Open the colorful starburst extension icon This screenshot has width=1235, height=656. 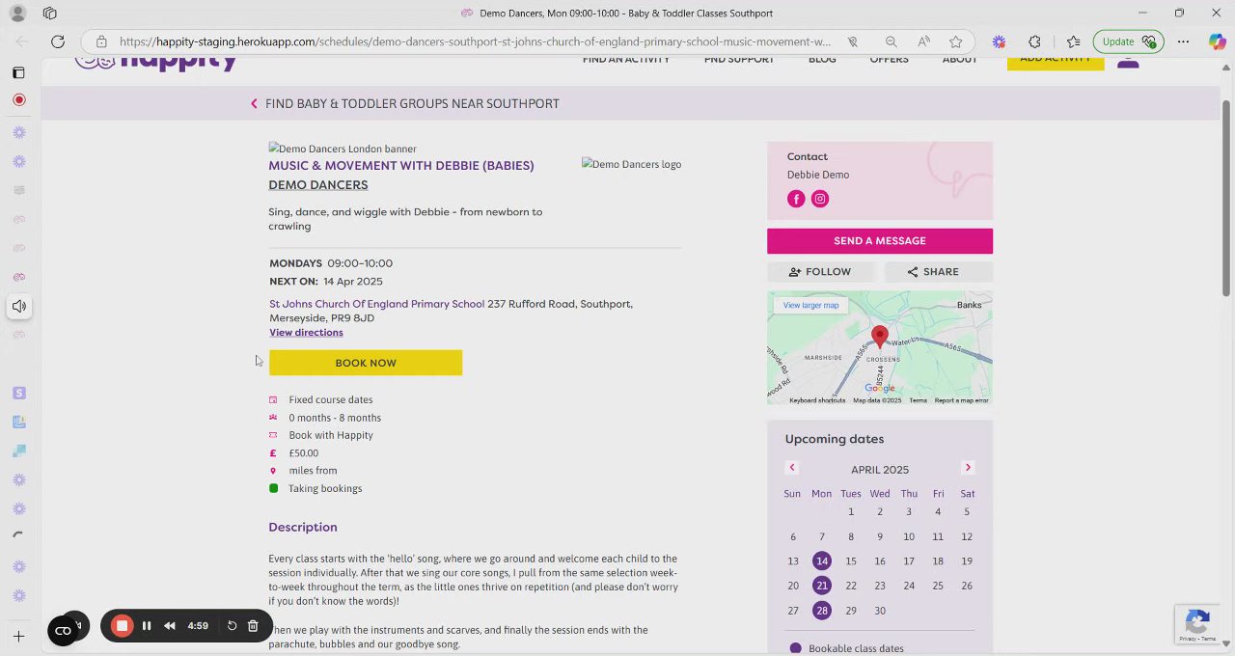tap(999, 41)
